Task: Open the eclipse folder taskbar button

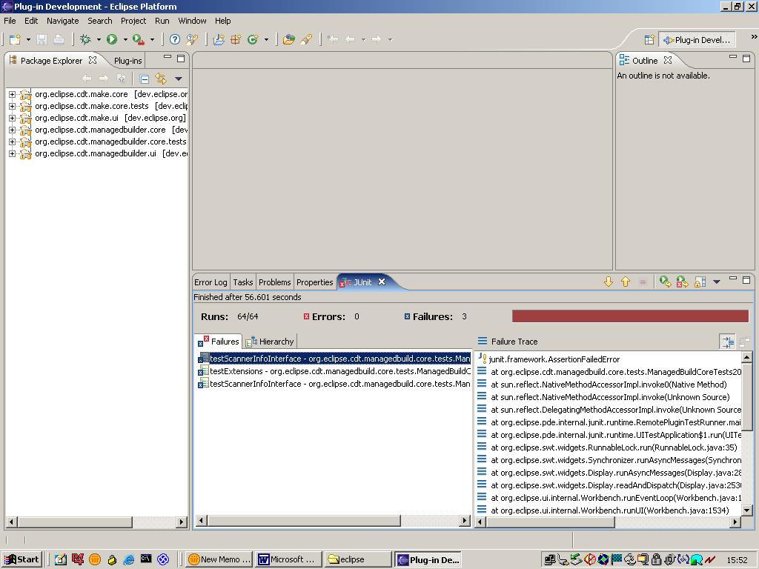Action: tap(357, 559)
